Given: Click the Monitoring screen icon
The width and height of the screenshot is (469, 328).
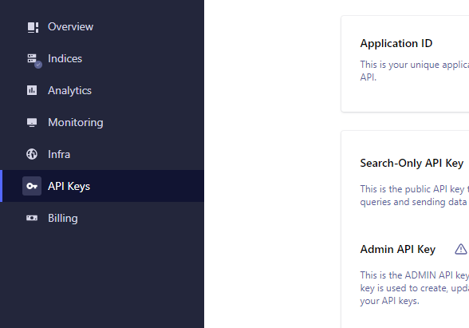Looking at the screenshot, I should [x=32, y=122].
